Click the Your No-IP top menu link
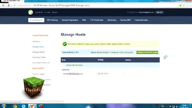 point(39,12)
